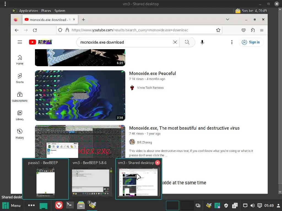This screenshot has height=211, width=282.
Task: Open Monoxide.exe most beautiful destructive virus title
Action: (x=184, y=128)
